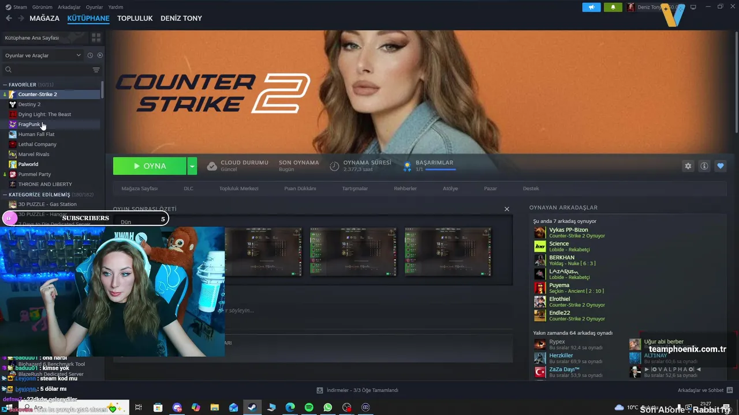Screen dimensions: 739x415
Task: Go forward with the right arrow
Action: [21, 18]
